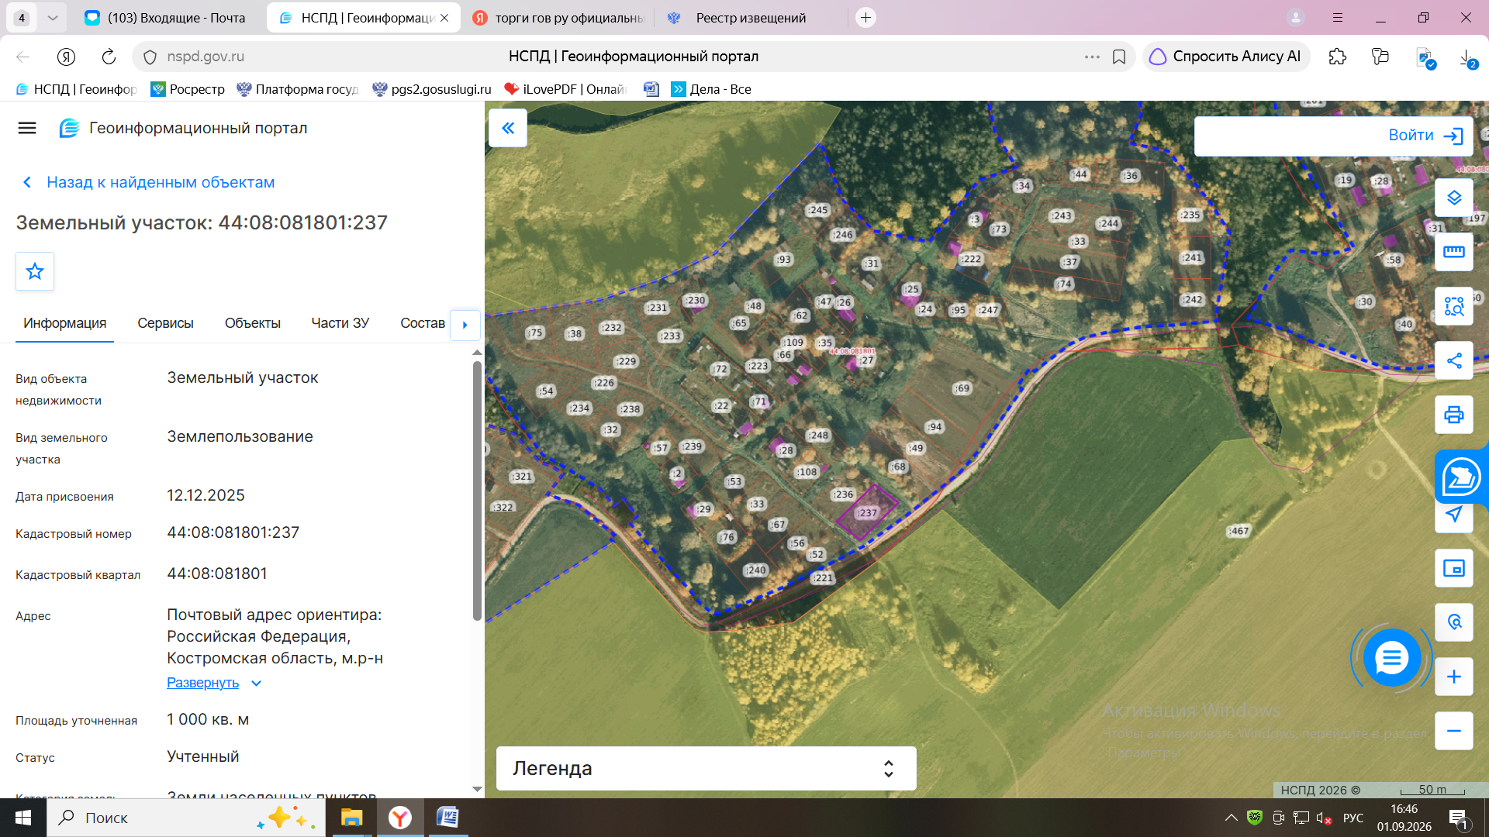The height and width of the screenshot is (837, 1489).
Task: Switch to the Сервисы tab
Action: click(165, 323)
